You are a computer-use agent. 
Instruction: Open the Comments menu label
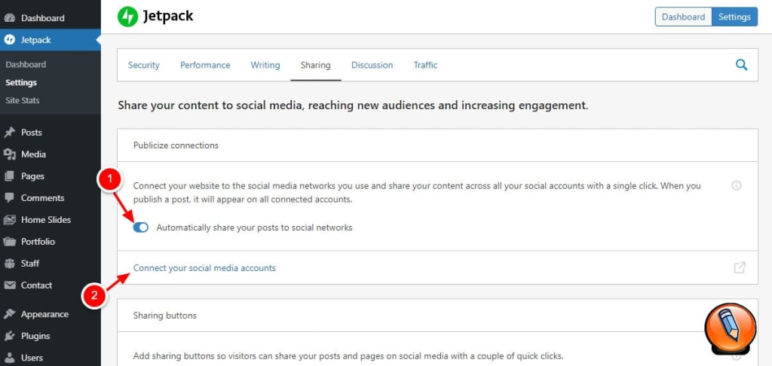pos(42,198)
